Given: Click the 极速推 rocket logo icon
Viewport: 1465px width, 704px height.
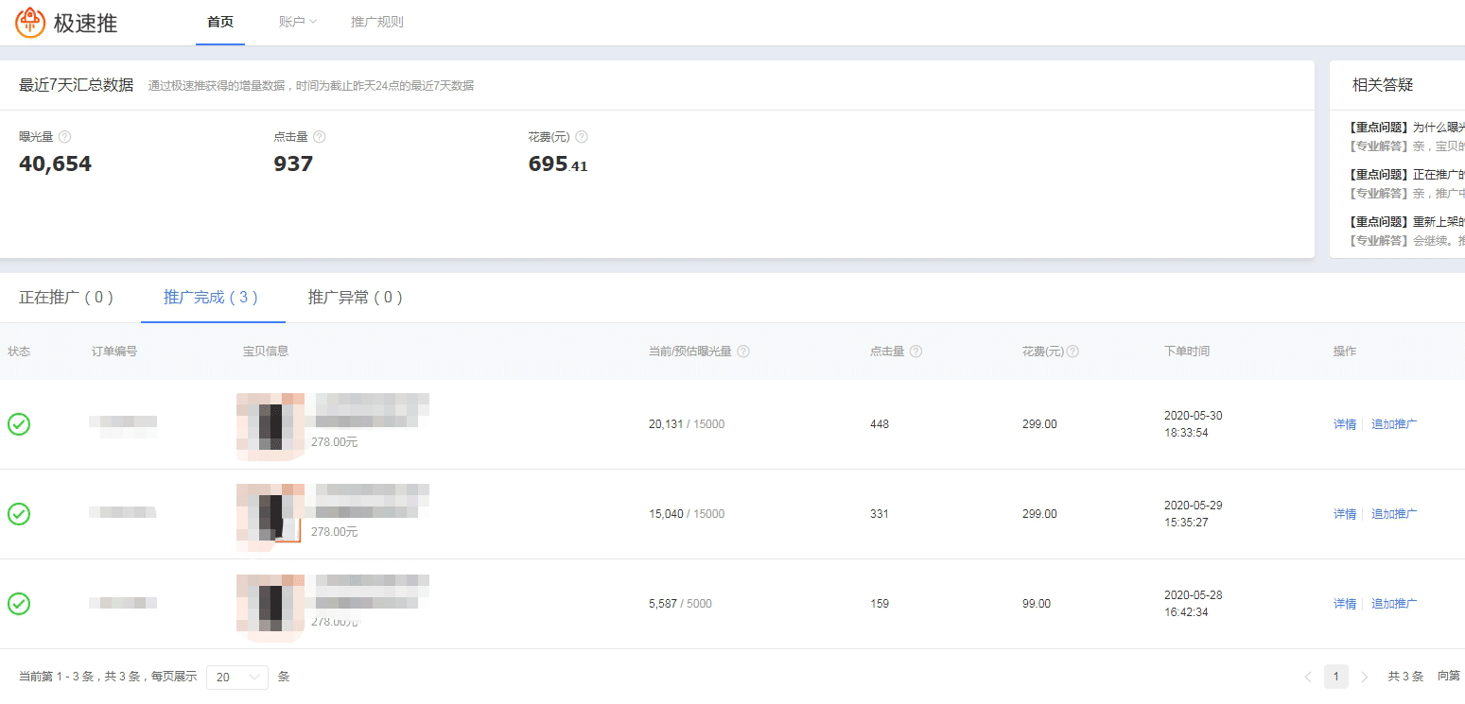Looking at the screenshot, I should [x=30, y=23].
